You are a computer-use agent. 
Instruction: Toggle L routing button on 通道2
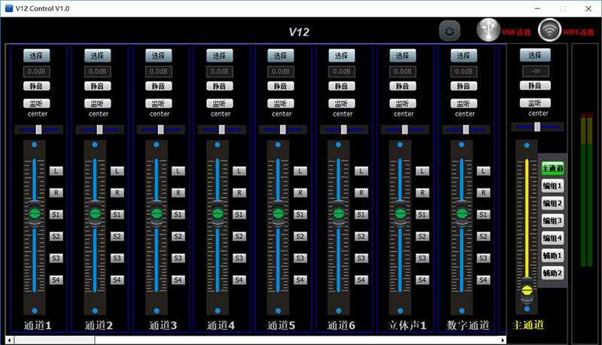117,171
